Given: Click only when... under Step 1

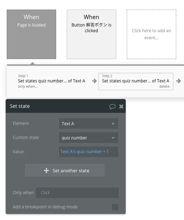Looking at the screenshot, I should 28,86.
